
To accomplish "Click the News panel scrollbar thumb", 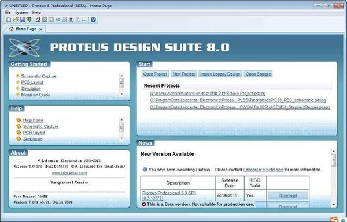I will pyautogui.click(x=334, y=160).
